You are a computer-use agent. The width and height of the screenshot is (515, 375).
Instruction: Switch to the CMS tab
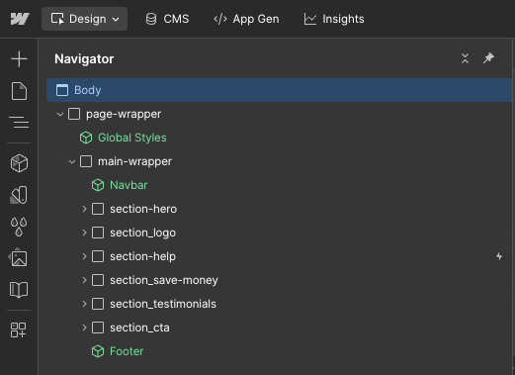click(x=167, y=19)
